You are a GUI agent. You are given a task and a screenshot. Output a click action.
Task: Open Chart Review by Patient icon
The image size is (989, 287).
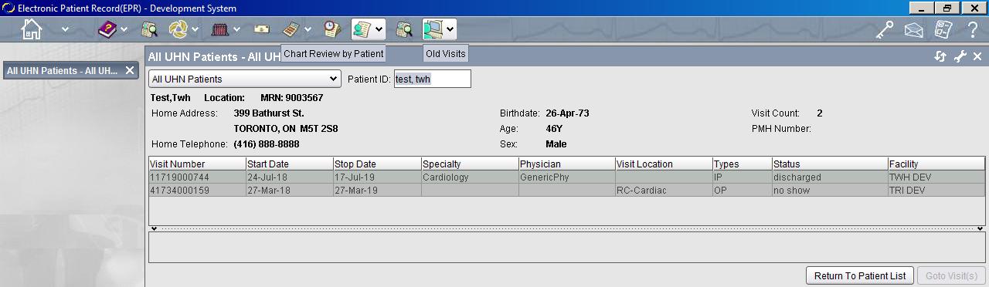tap(362, 29)
